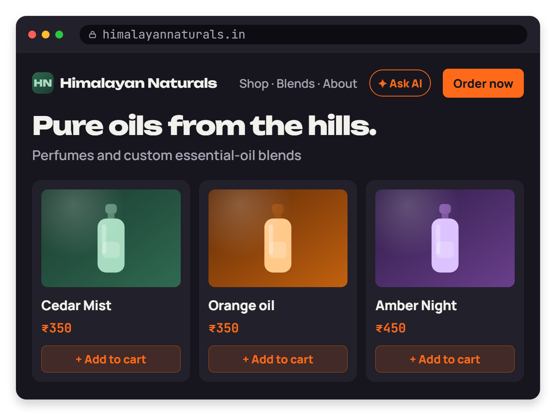Minimize window with the yellow button

point(46,35)
